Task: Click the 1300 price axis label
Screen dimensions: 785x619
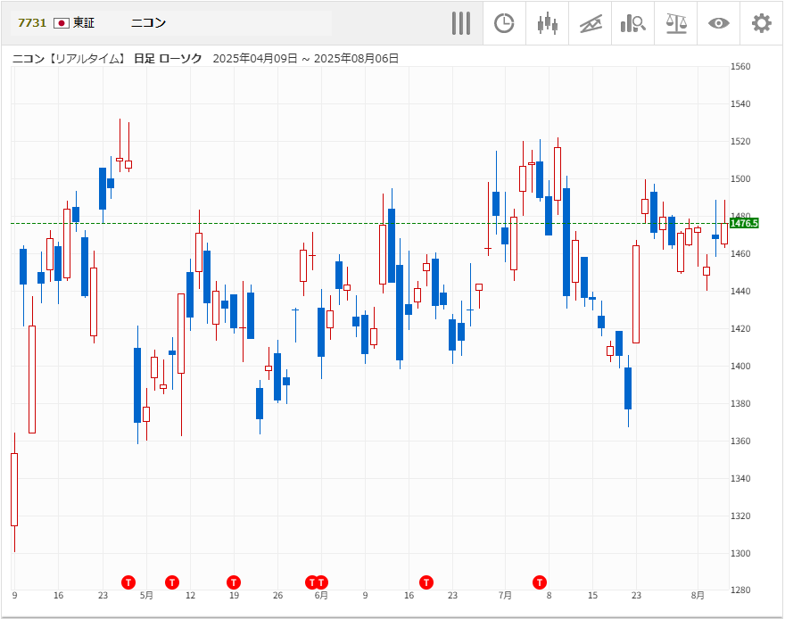Action: point(740,554)
